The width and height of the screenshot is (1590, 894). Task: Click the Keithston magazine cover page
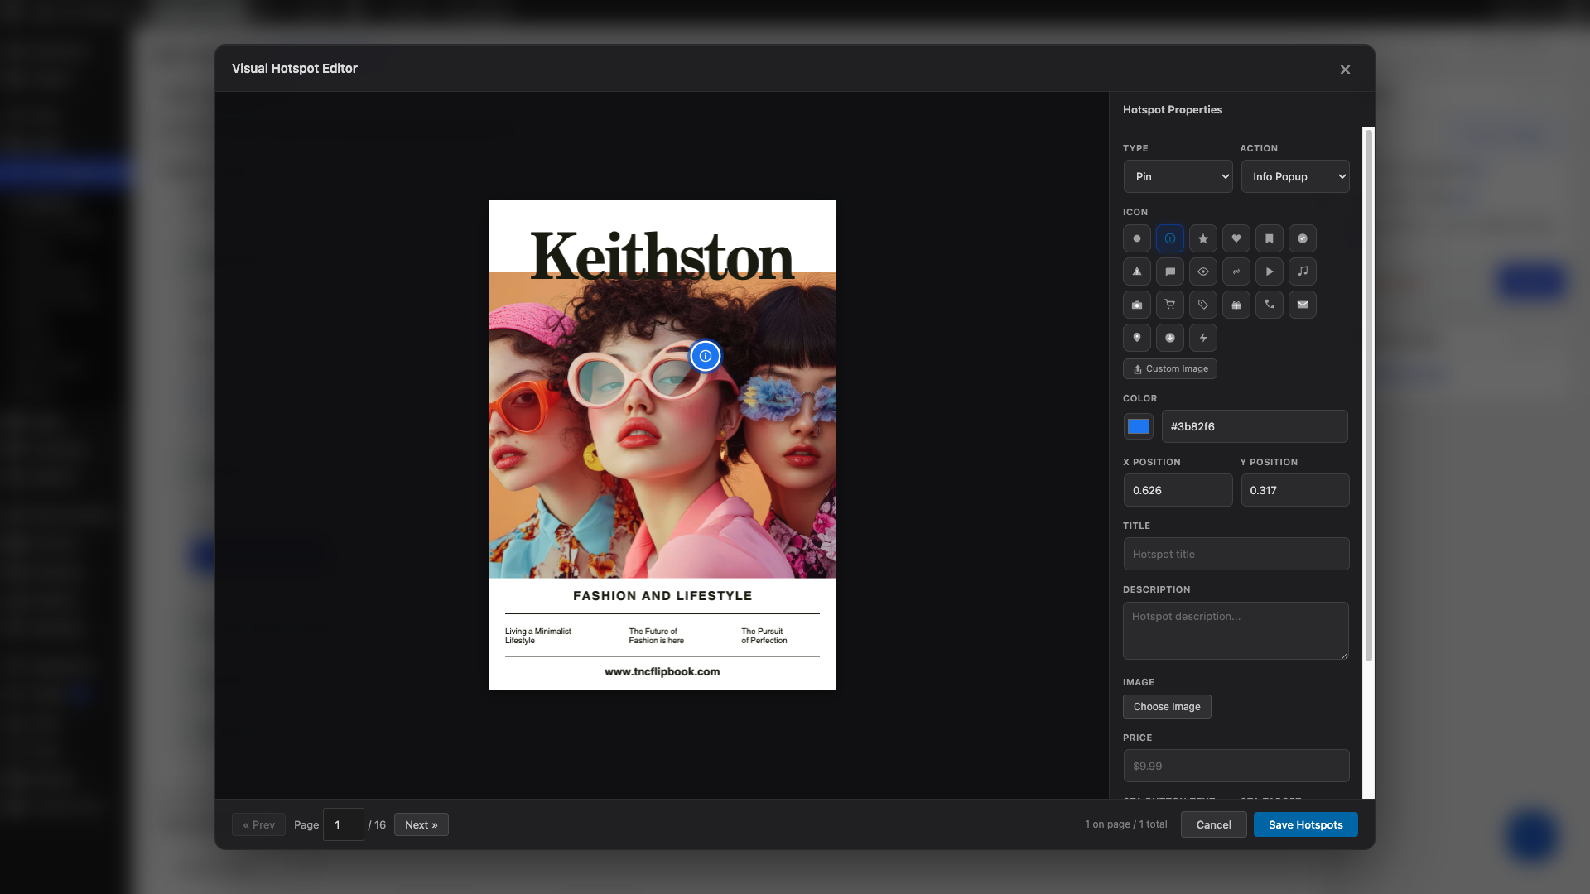pyautogui.click(x=662, y=445)
